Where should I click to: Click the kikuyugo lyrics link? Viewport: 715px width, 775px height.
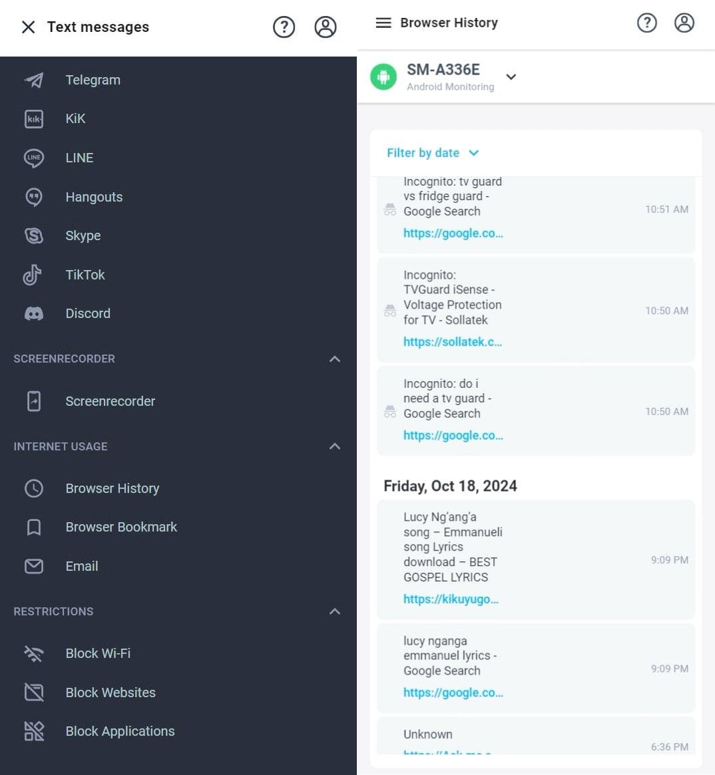click(451, 599)
